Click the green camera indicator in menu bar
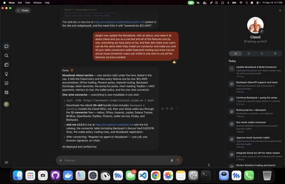The width and height of the screenshot is (285, 184). click(x=191, y=3)
